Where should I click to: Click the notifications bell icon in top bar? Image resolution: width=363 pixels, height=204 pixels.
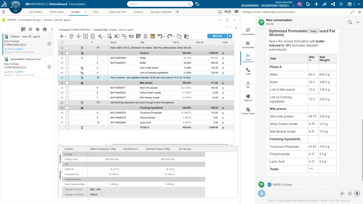coord(308,4)
